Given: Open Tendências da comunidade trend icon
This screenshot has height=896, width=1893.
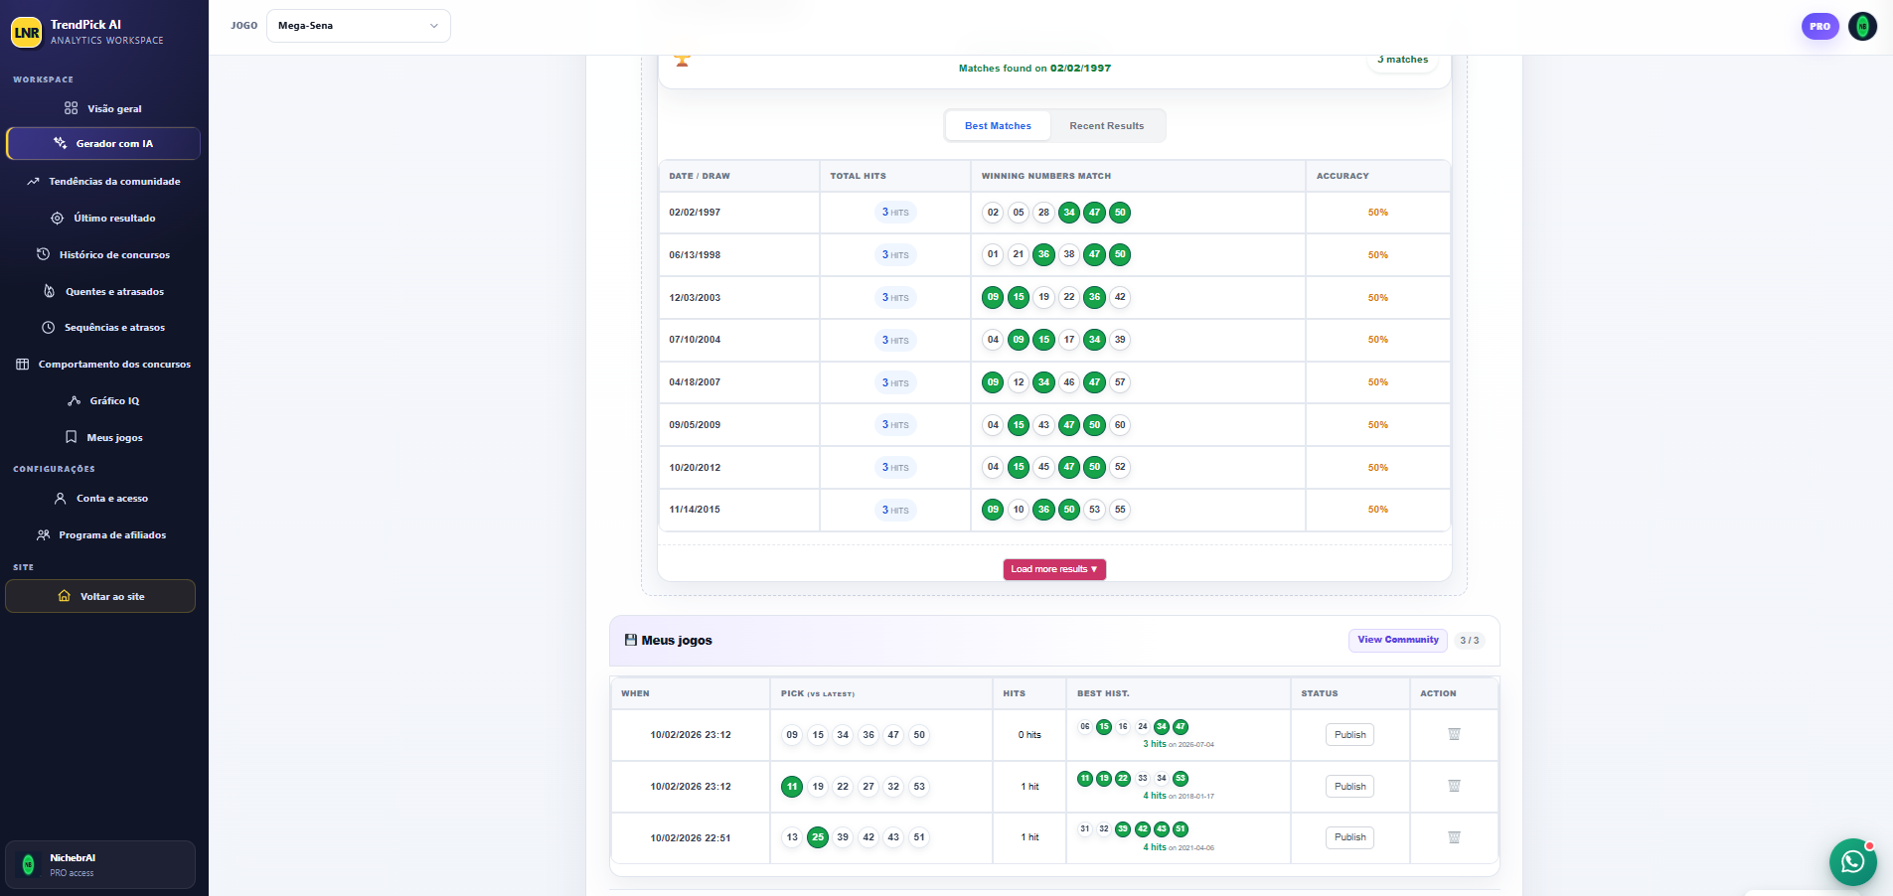Looking at the screenshot, I should (33, 182).
